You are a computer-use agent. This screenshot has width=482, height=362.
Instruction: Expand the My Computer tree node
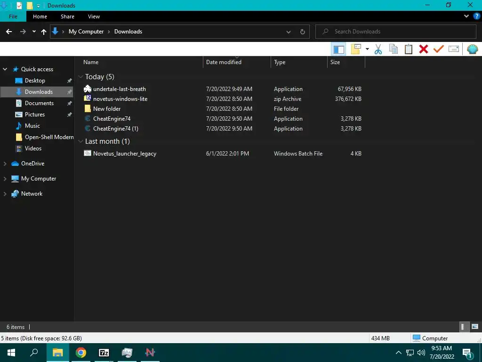5,179
